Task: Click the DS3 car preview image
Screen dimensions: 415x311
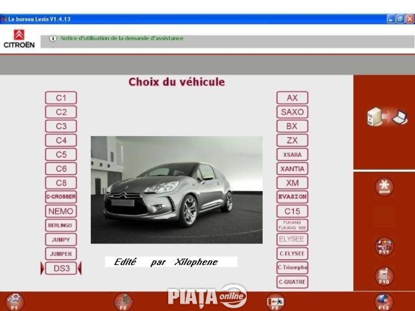Action: click(176, 190)
